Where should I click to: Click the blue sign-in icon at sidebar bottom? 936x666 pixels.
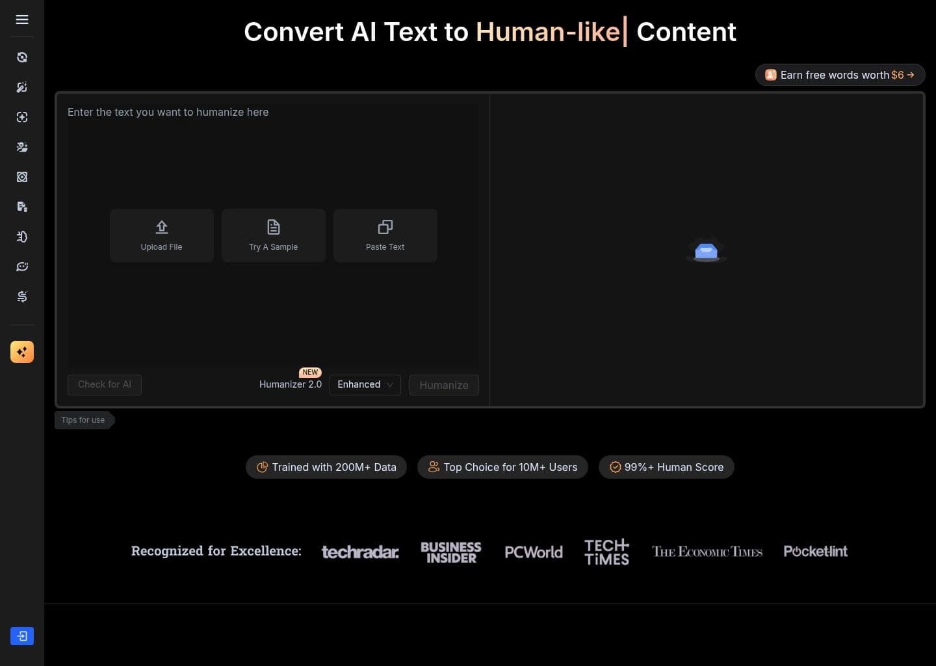coord(22,636)
